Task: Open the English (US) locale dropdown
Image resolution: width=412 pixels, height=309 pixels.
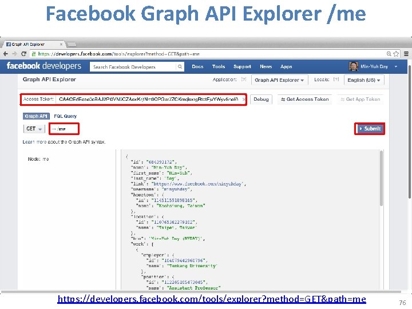Action: (x=364, y=80)
